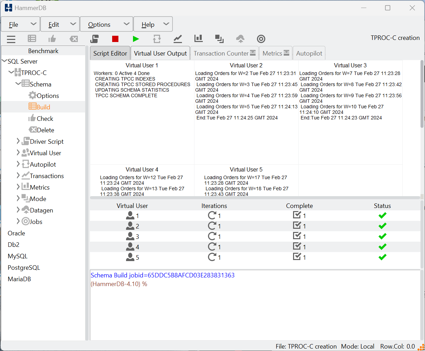Image resolution: width=425 pixels, height=351 pixels.
Task: Open the Metrics tab
Action: [x=276, y=53]
